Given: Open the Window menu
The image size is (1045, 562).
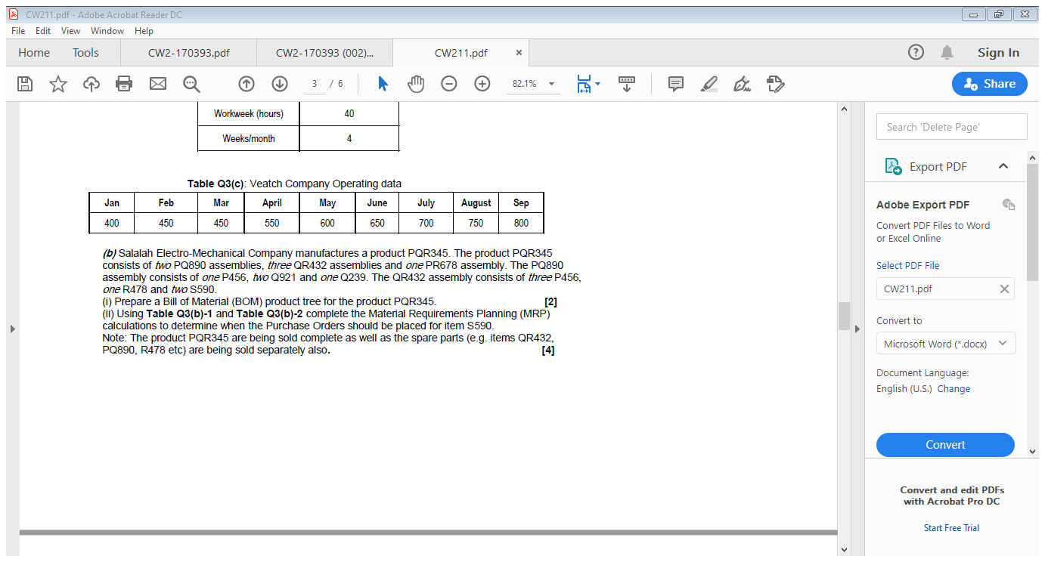Looking at the screenshot, I should coord(107,31).
